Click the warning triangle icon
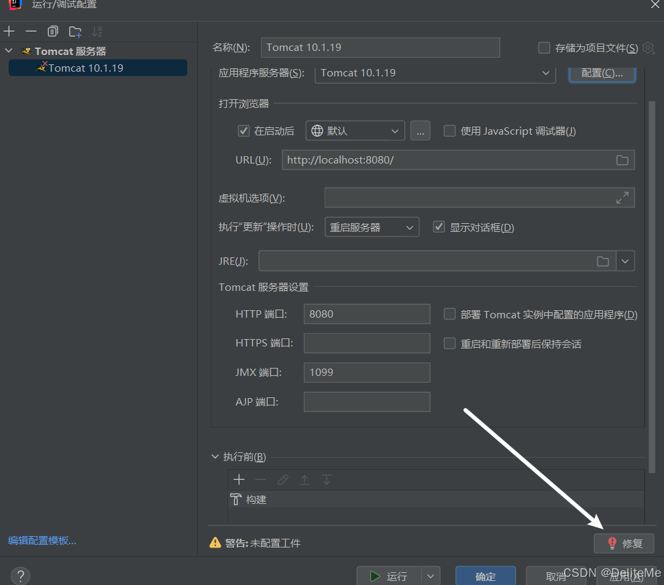664x585 pixels. 215,543
